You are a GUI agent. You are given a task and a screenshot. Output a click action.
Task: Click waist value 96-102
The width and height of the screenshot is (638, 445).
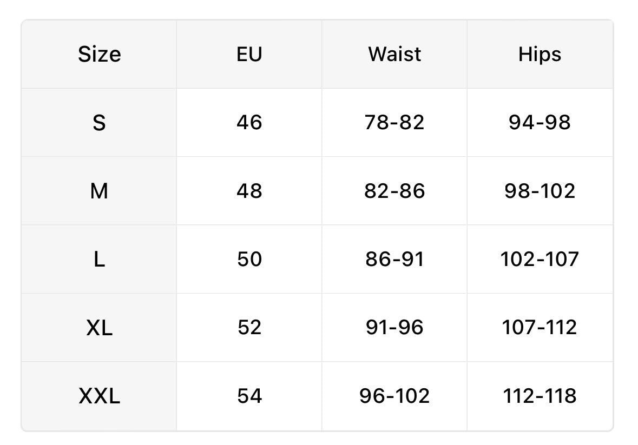pyautogui.click(x=394, y=396)
